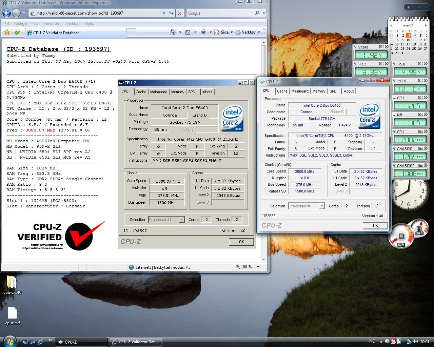Open the Side page menu dropdown
434x347 pixels.
point(224,32)
